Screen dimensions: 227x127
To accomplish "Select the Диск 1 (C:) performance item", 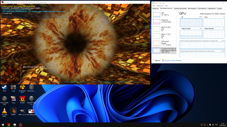I will (x=164, y=36).
